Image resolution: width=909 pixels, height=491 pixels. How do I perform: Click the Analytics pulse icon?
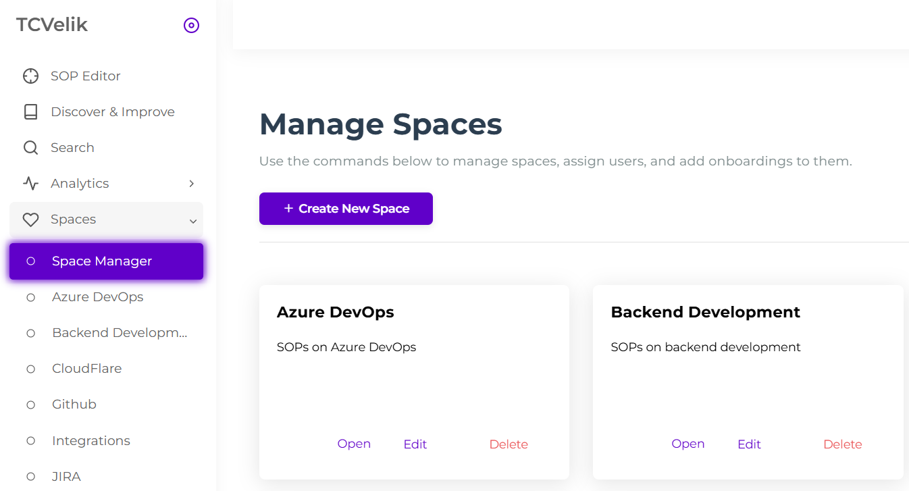pos(30,184)
